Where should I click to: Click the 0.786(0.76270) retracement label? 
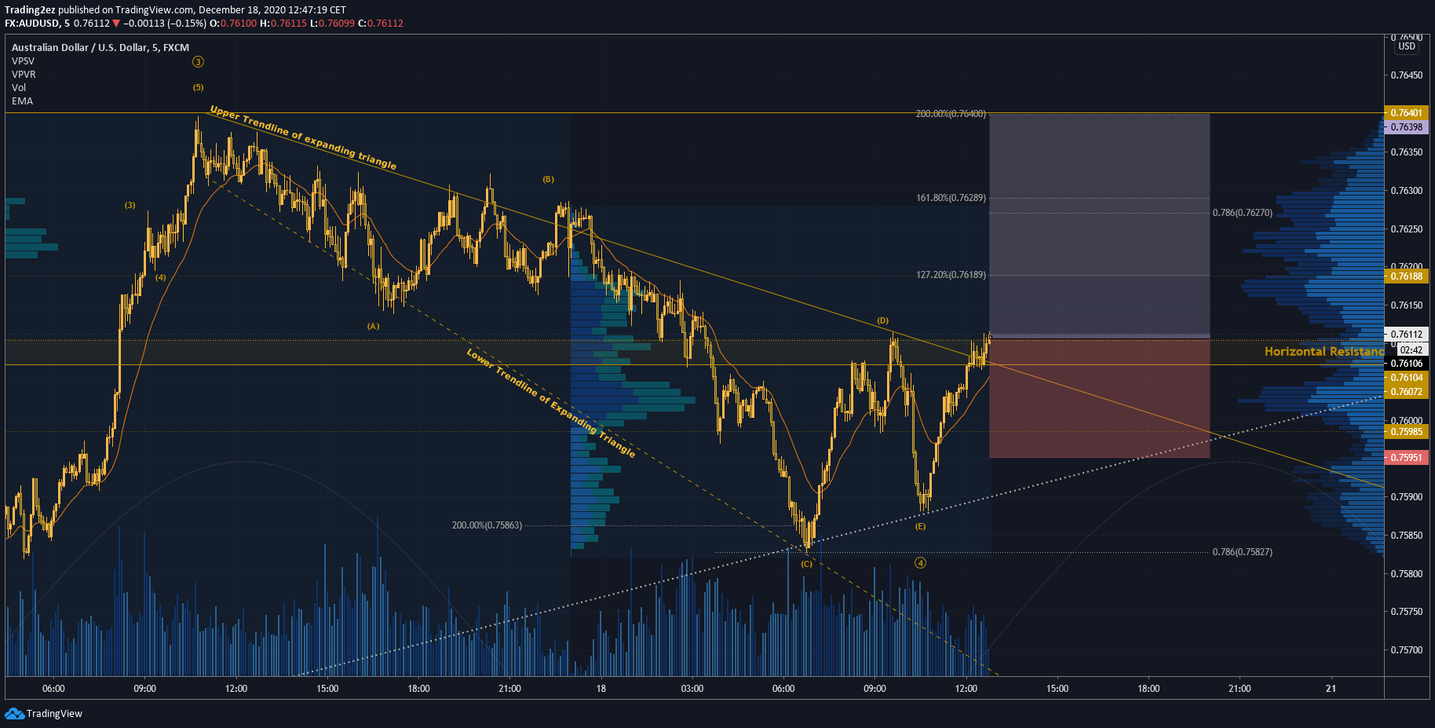click(x=1243, y=213)
